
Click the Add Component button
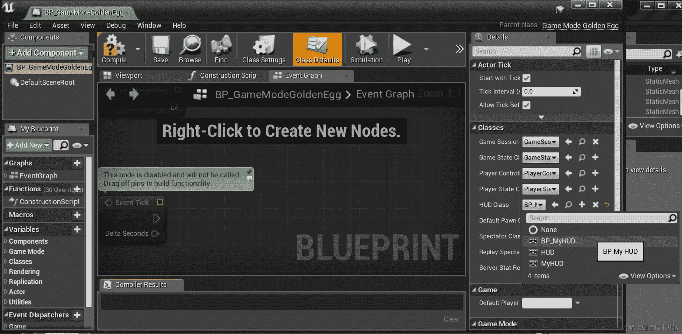tap(47, 53)
